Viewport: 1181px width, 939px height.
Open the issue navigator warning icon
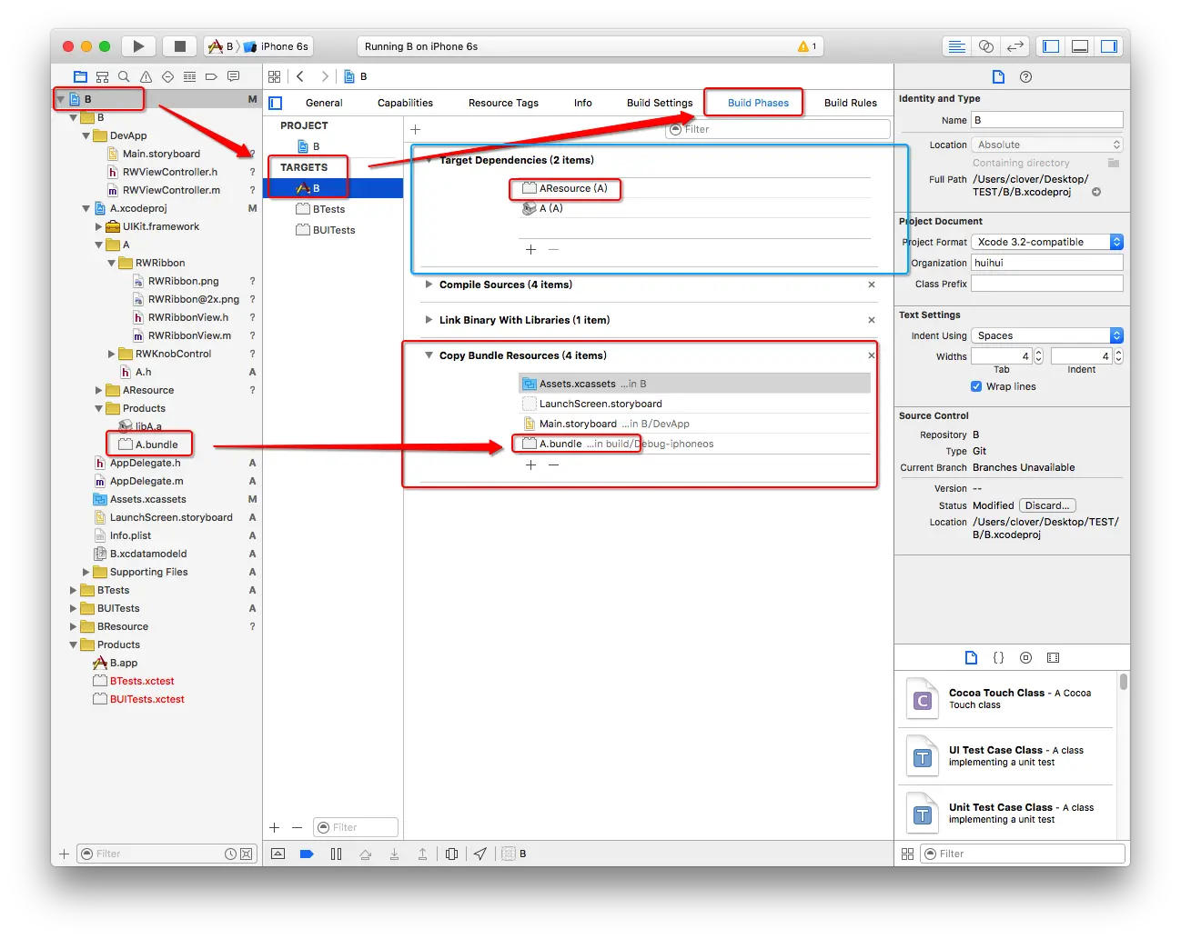(x=146, y=77)
